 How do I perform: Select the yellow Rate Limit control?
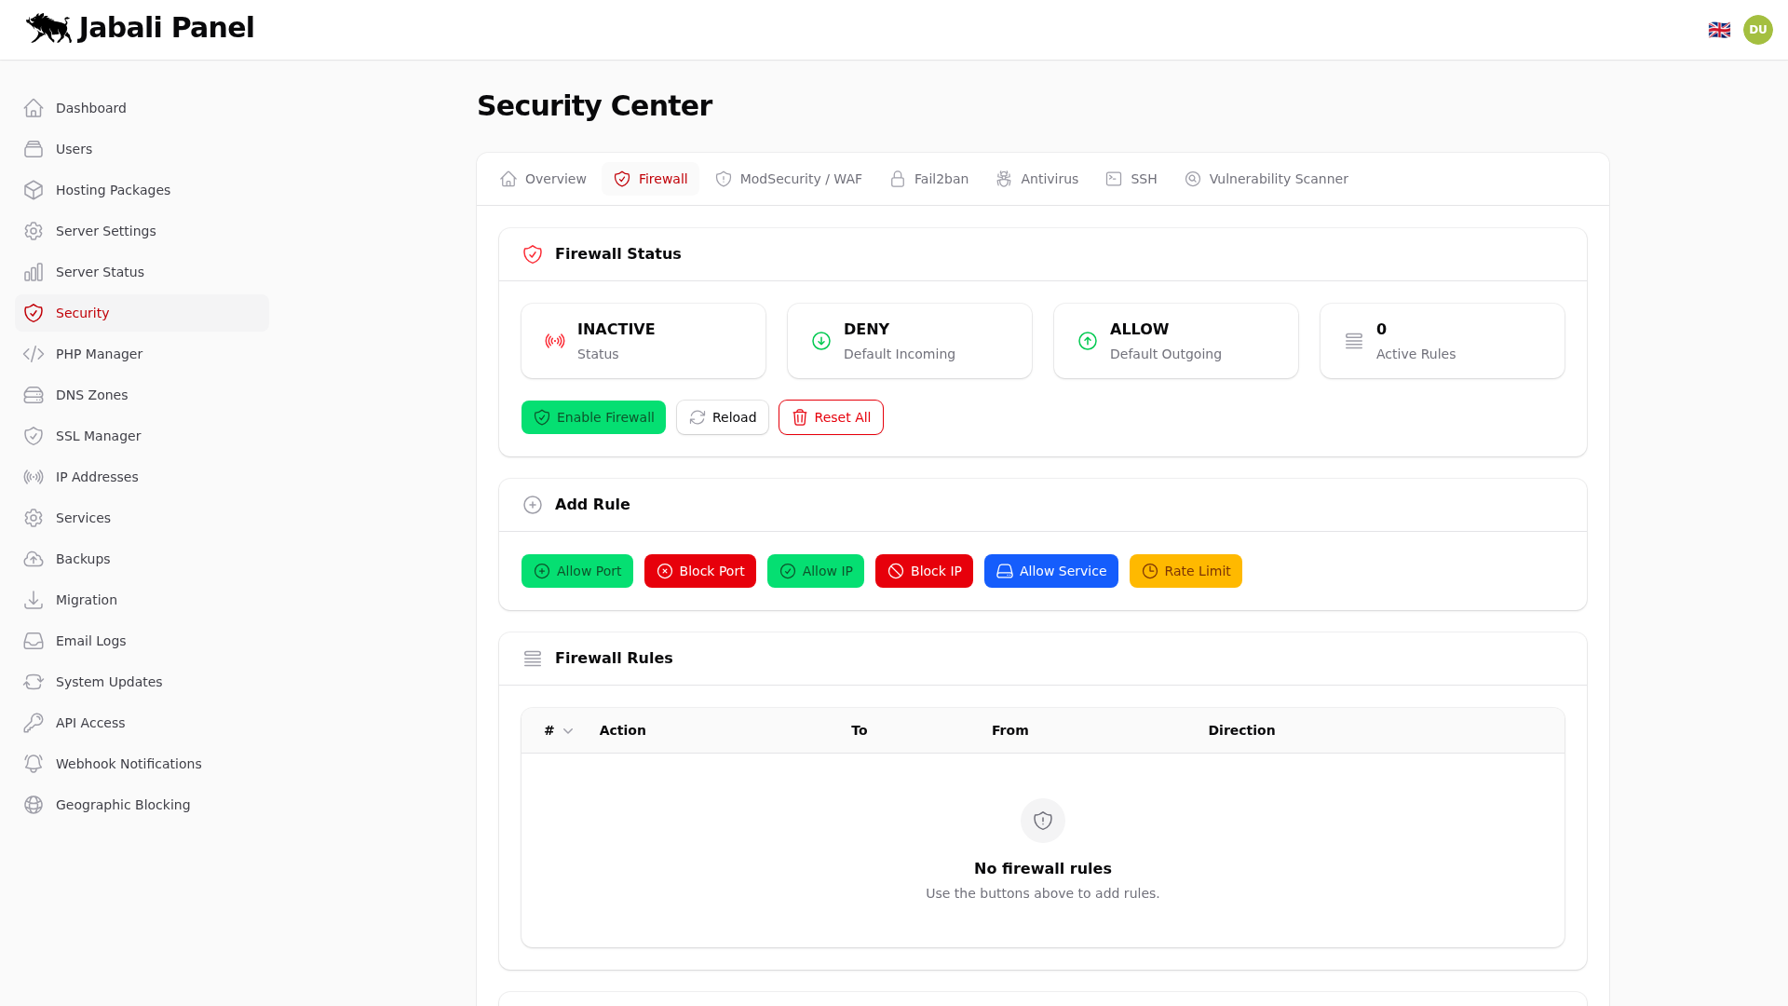coord(1185,571)
